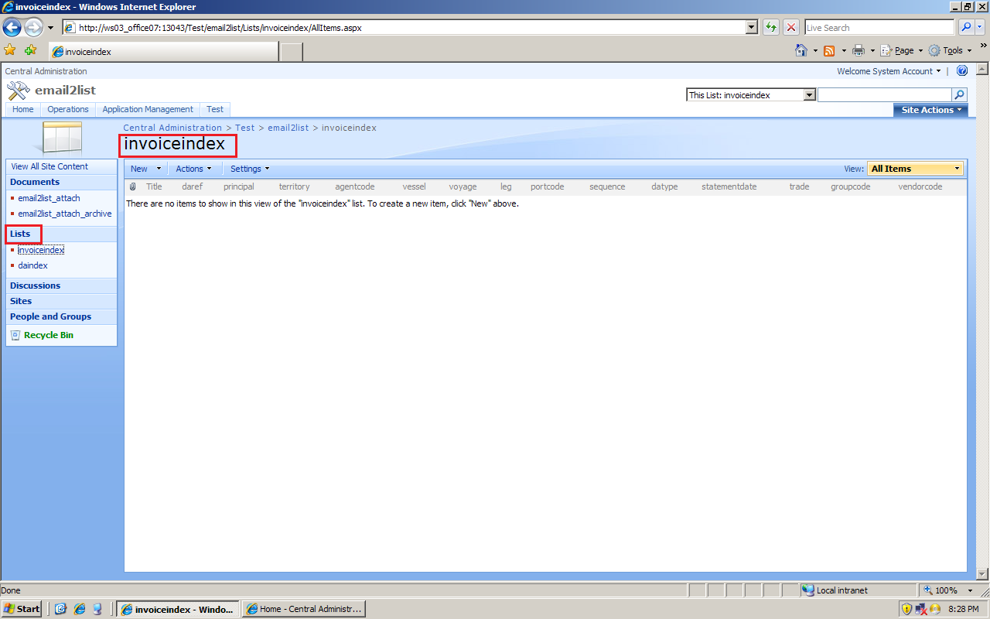Open SharePoint Help question mark icon
The width and height of the screenshot is (990, 619).
(x=962, y=71)
